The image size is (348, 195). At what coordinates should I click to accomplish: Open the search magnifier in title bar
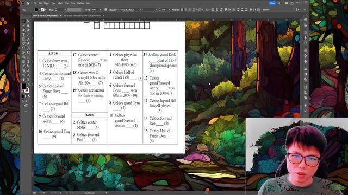pyautogui.click(x=279, y=3)
